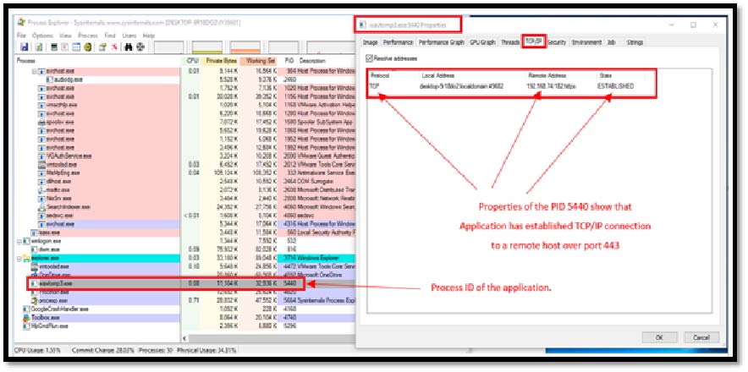Switch to the Security tab
This screenshot has width=748, height=372.
pos(556,42)
